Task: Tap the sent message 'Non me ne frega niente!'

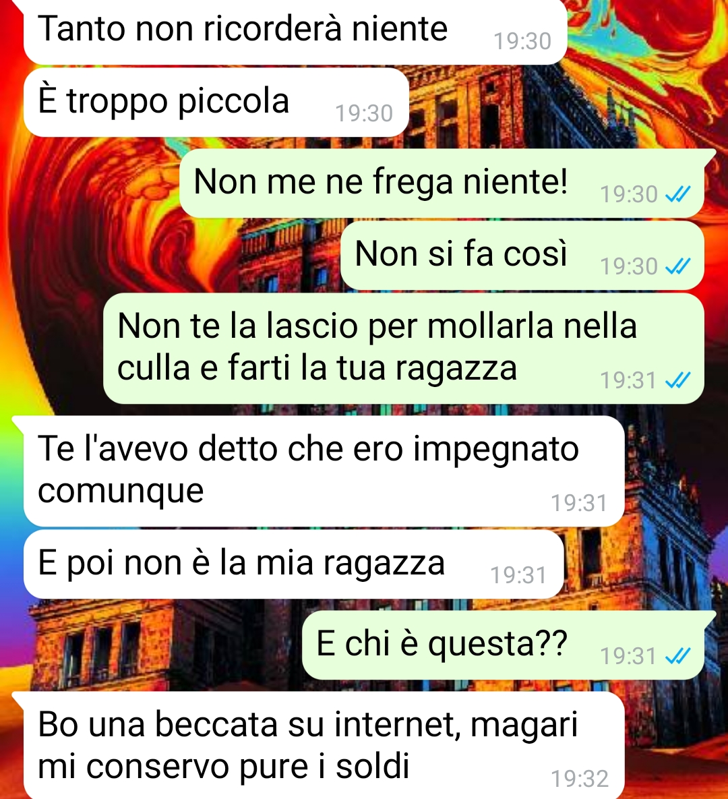Action: tap(442, 183)
